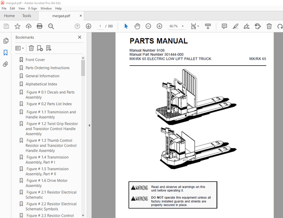The height and width of the screenshot is (218, 283).
Task: Open Figure # 1.4 Transmission Assembly Part I
Action: (47, 160)
